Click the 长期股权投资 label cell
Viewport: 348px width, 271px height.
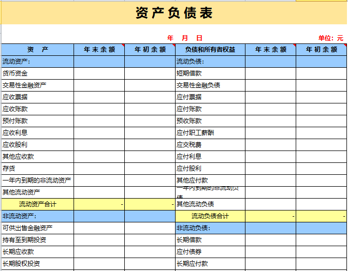[x=37, y=264]
